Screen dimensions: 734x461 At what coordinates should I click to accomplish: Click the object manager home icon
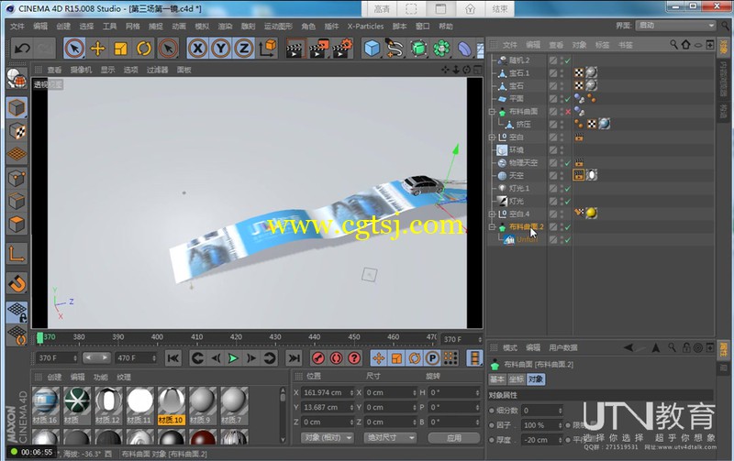pyautogui.click(x=685, y=44)
